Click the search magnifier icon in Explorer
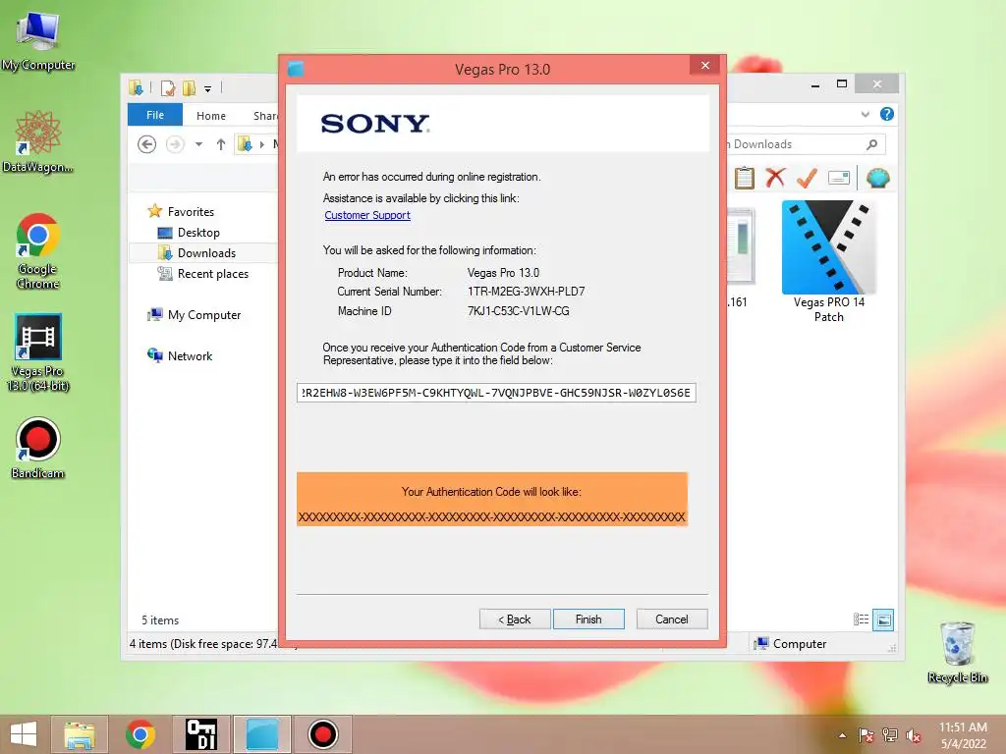The image size is (1006, 754). coord(871,145)
